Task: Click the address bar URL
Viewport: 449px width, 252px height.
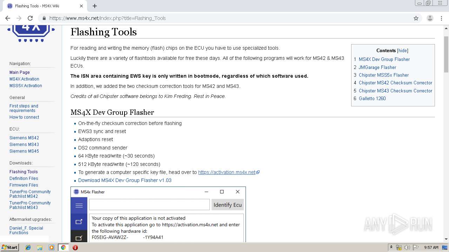Action: tap(107, 18)
